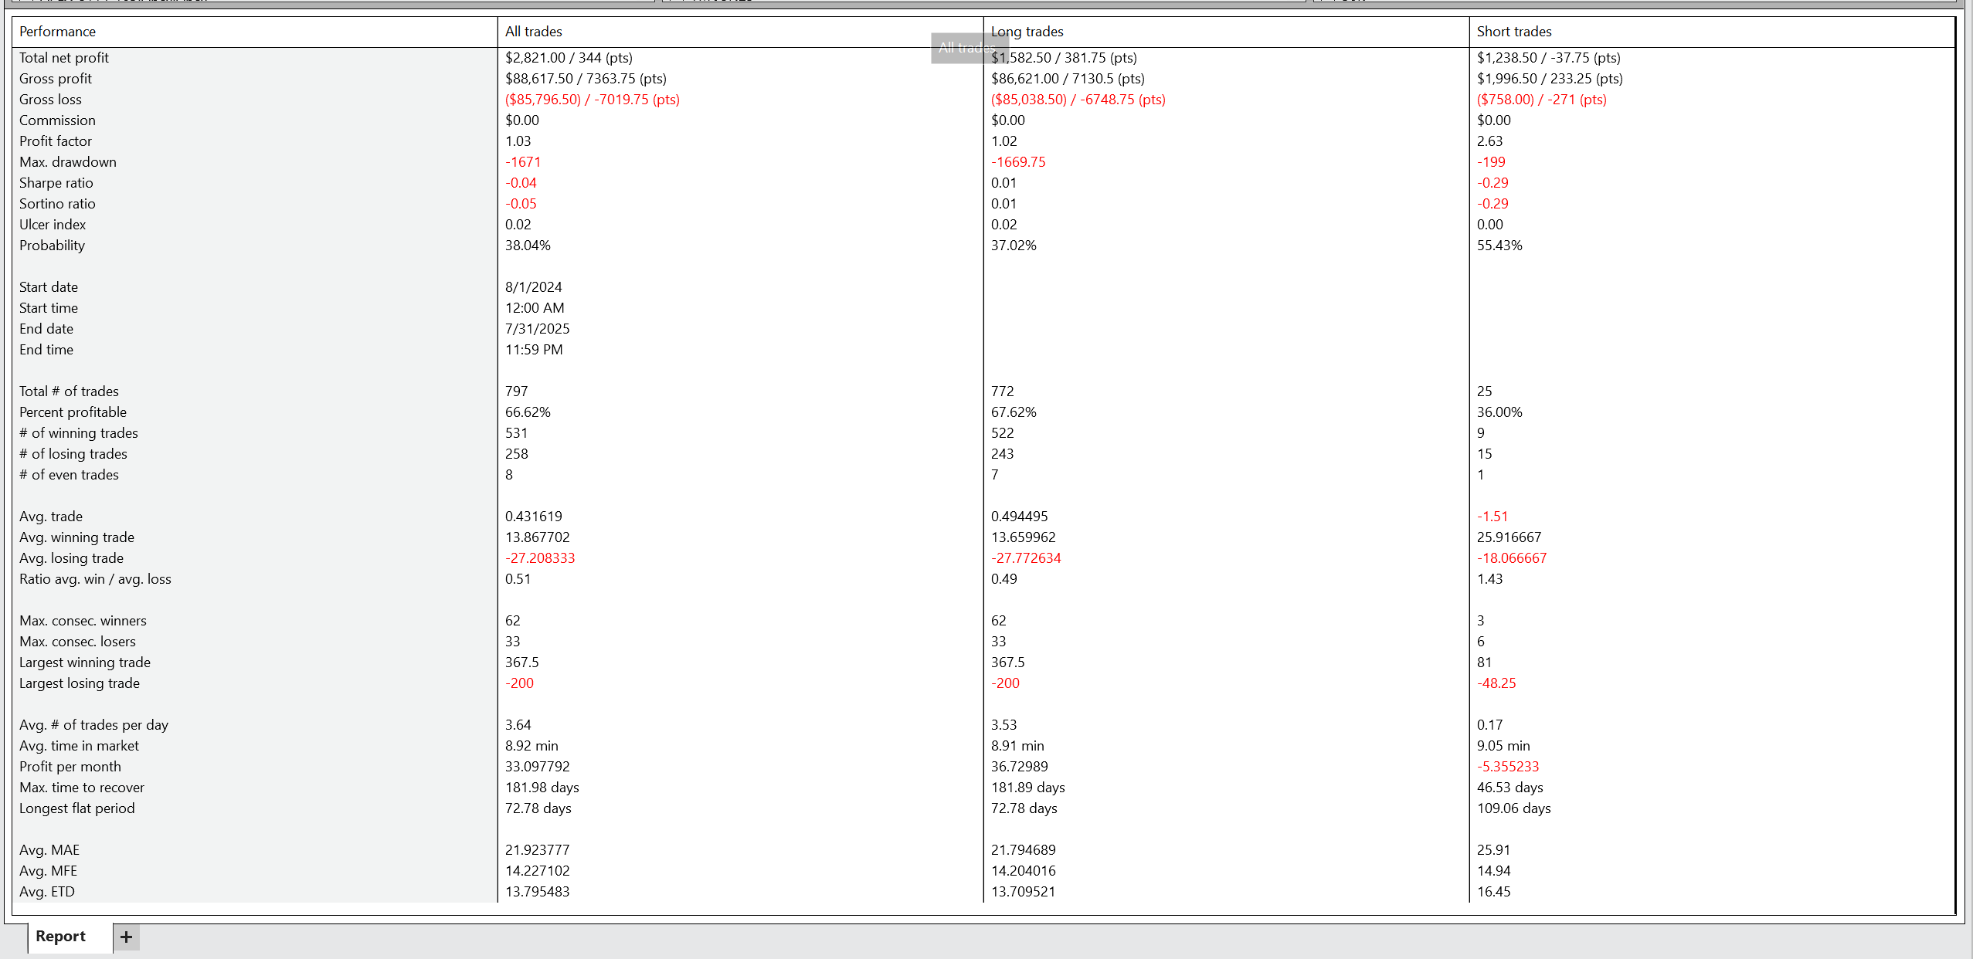1973x959 pixels.
Task: Select Short trades gross loss ($758.00)
Action: tap(1542, 100)
